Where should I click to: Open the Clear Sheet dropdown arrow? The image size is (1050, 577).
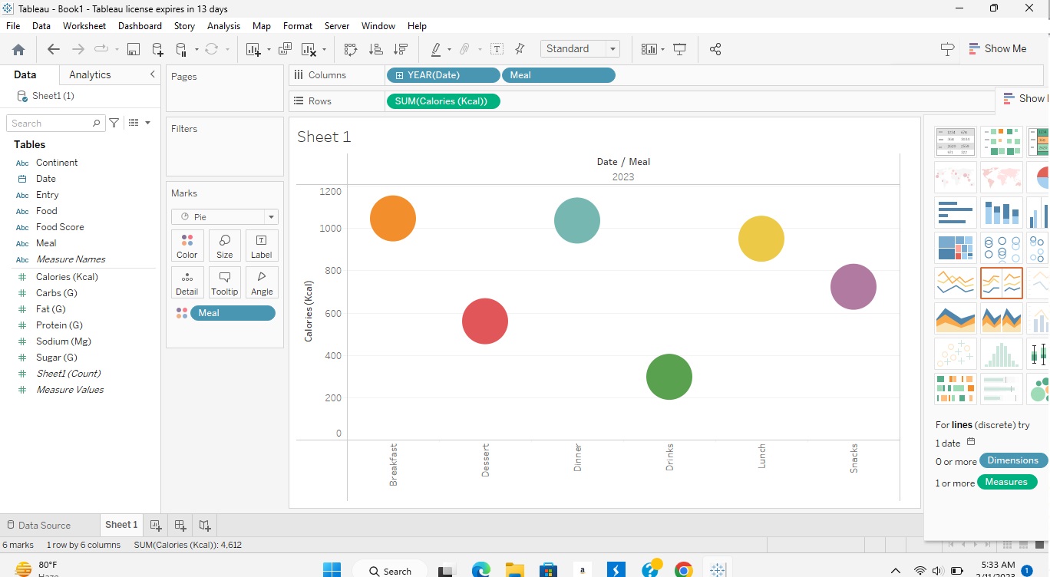tap(324, 50)
